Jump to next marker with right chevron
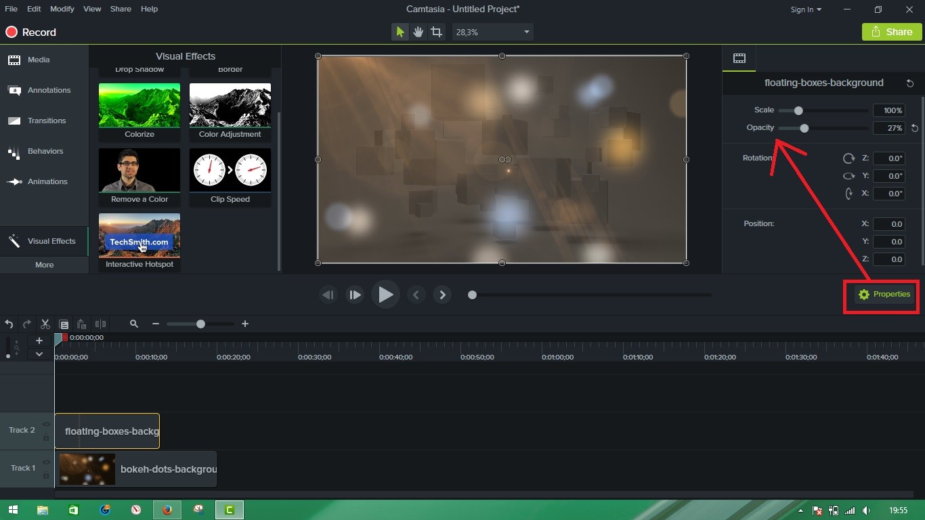The width and height of the screenshot is (925, 520). coord(442,295)
